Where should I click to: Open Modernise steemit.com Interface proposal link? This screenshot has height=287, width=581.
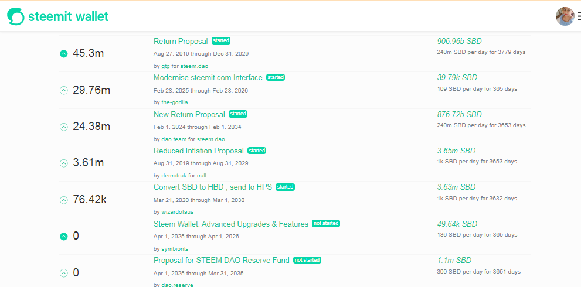[208, 78]
